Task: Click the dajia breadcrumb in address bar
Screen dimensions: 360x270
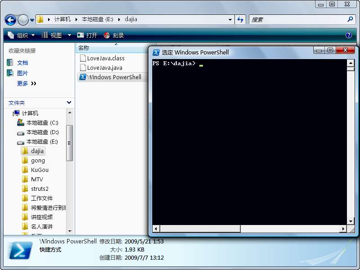Action: click(x=131, y=19)
